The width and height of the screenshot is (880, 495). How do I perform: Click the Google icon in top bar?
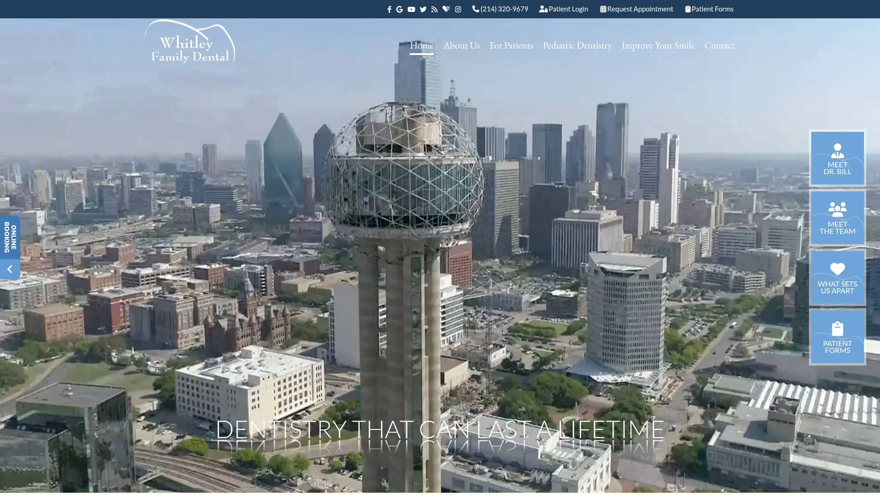[400, 9]
